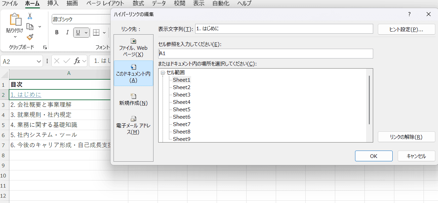Screen dimensions: 438x203
Task: Select 新規作成 link type
Action: (133, 99)
